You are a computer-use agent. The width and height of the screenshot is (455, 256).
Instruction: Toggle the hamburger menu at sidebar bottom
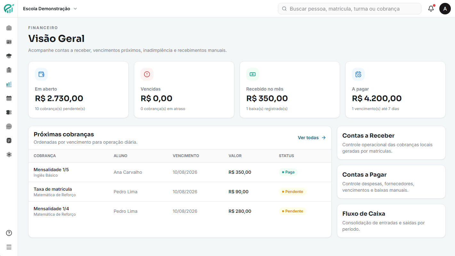[x=9, y=247]
